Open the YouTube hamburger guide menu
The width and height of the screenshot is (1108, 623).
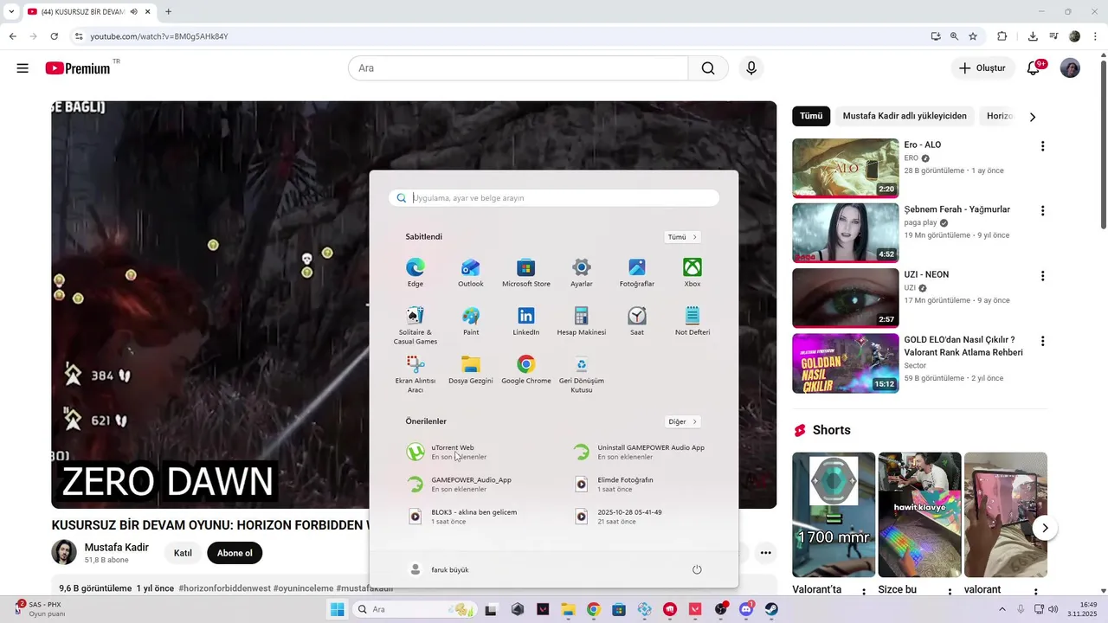[23, 68]
